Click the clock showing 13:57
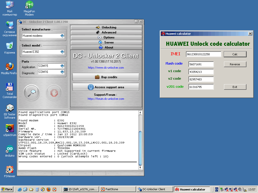258x193 pixels. [252, 189]
